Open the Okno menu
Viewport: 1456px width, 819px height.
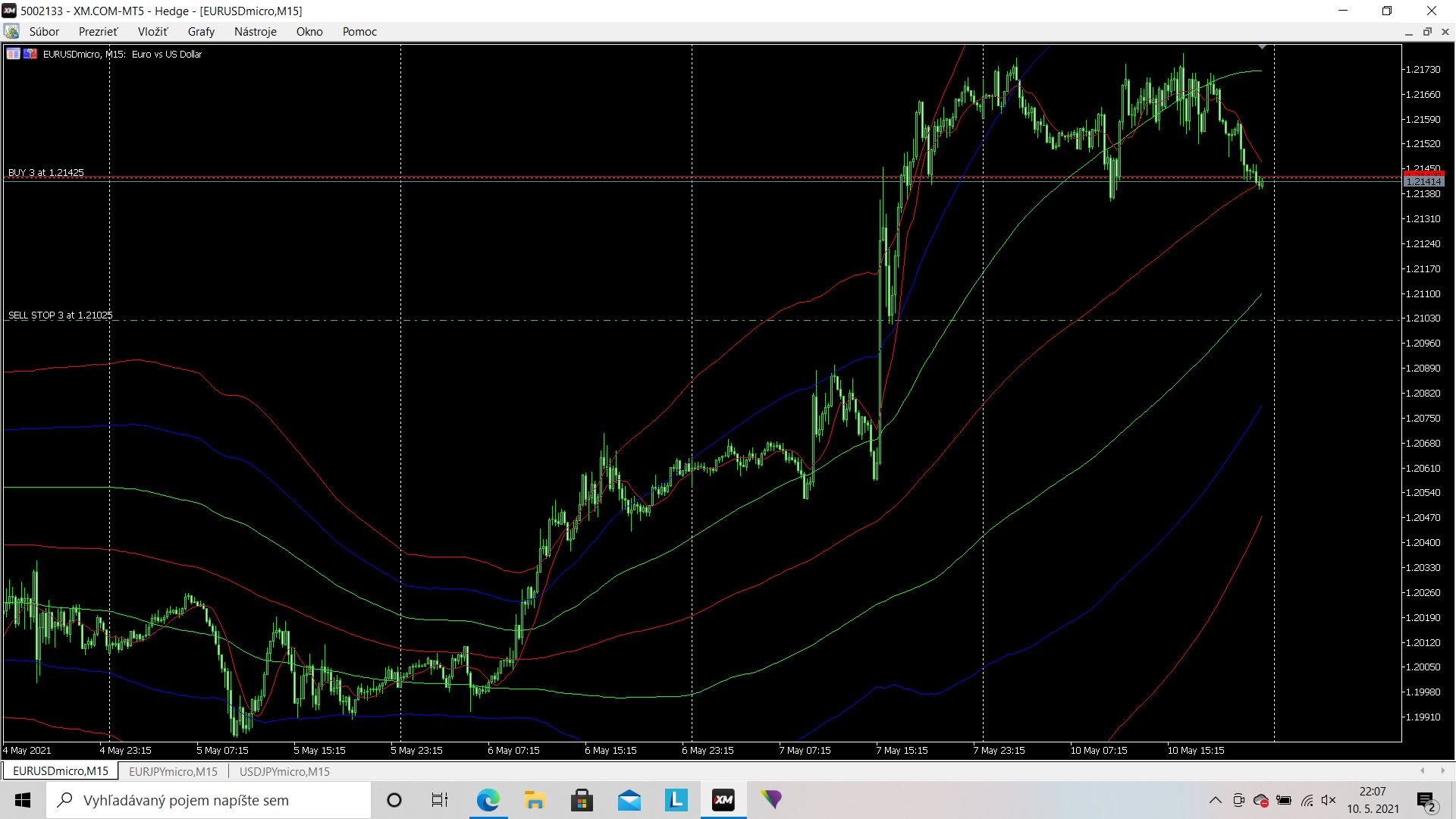click(x=309, y=32)
